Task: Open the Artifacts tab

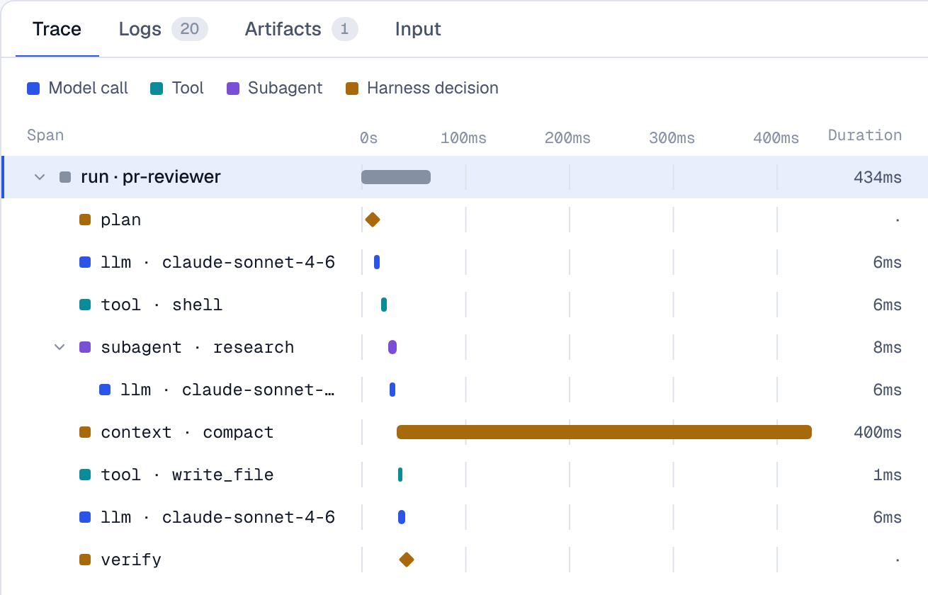Action: coord(301,29)
